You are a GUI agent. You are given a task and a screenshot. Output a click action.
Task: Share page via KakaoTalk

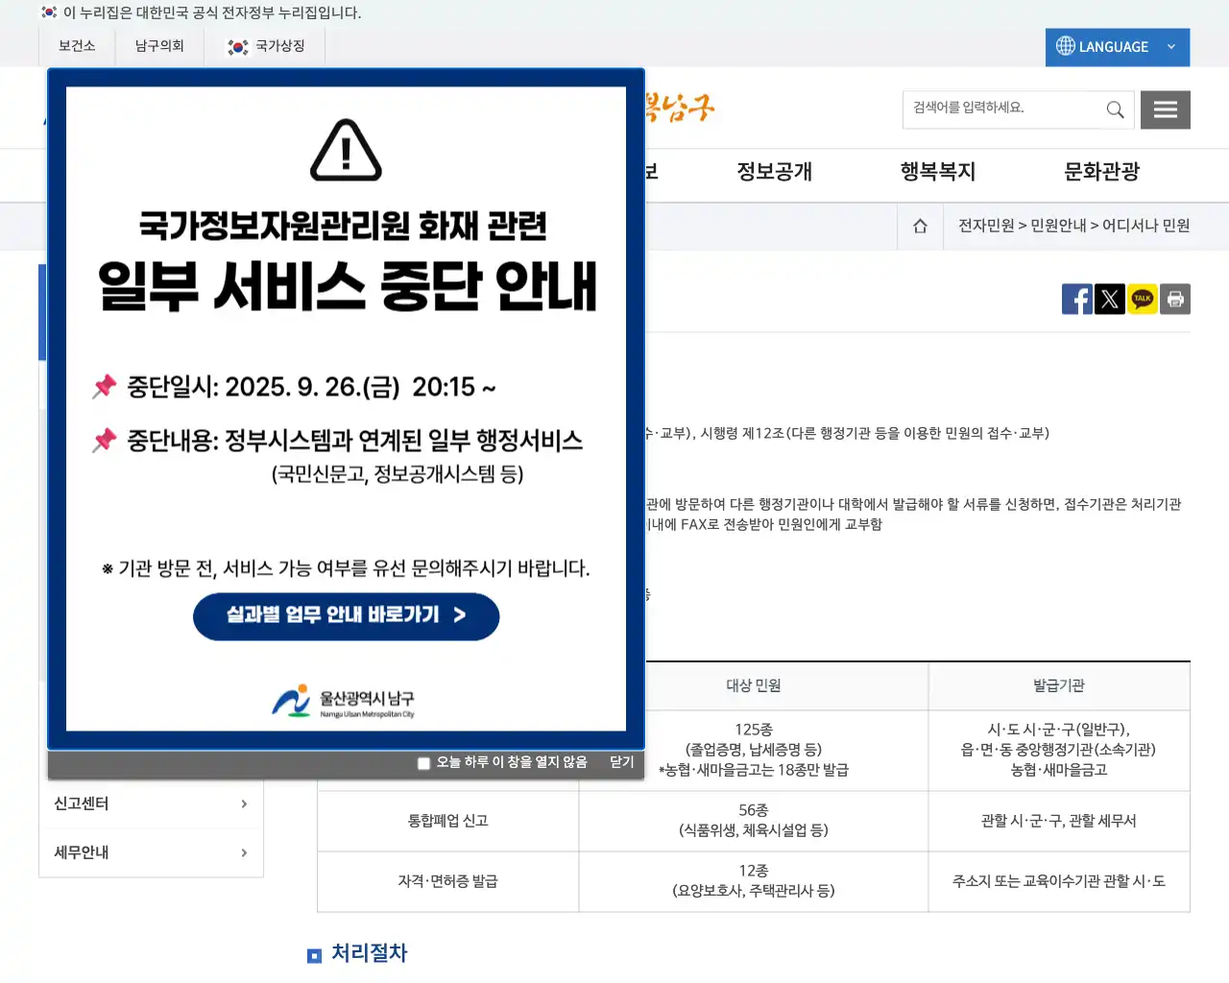coord(1143,299)
